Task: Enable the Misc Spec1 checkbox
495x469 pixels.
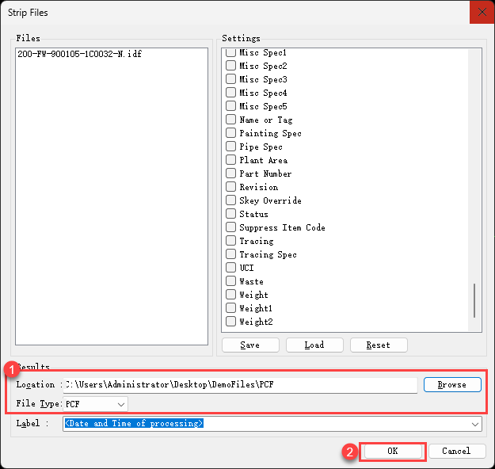Action: pyautogui.click(x=231, y=52)
